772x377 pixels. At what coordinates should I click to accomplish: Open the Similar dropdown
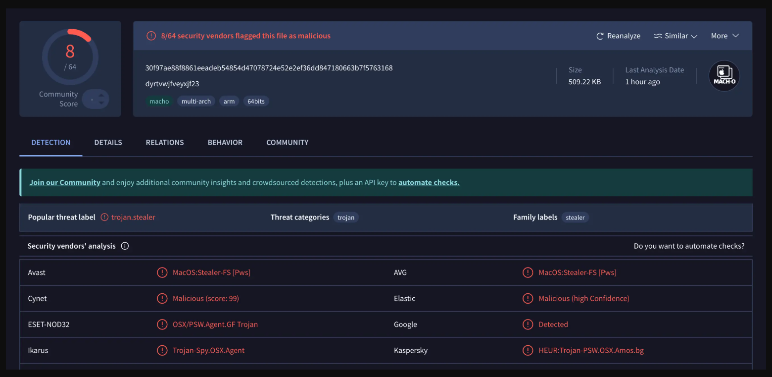click(675, 35)
